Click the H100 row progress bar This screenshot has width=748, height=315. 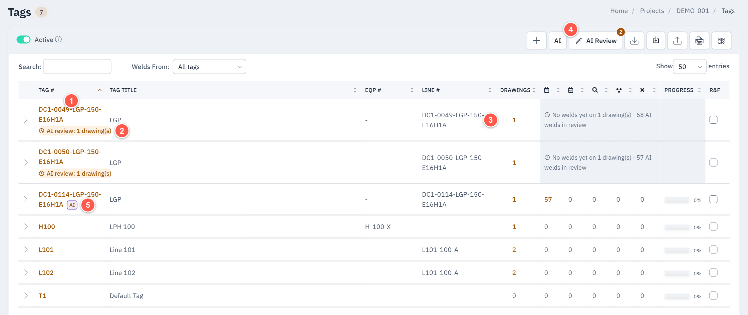click(x=677, y=227)
